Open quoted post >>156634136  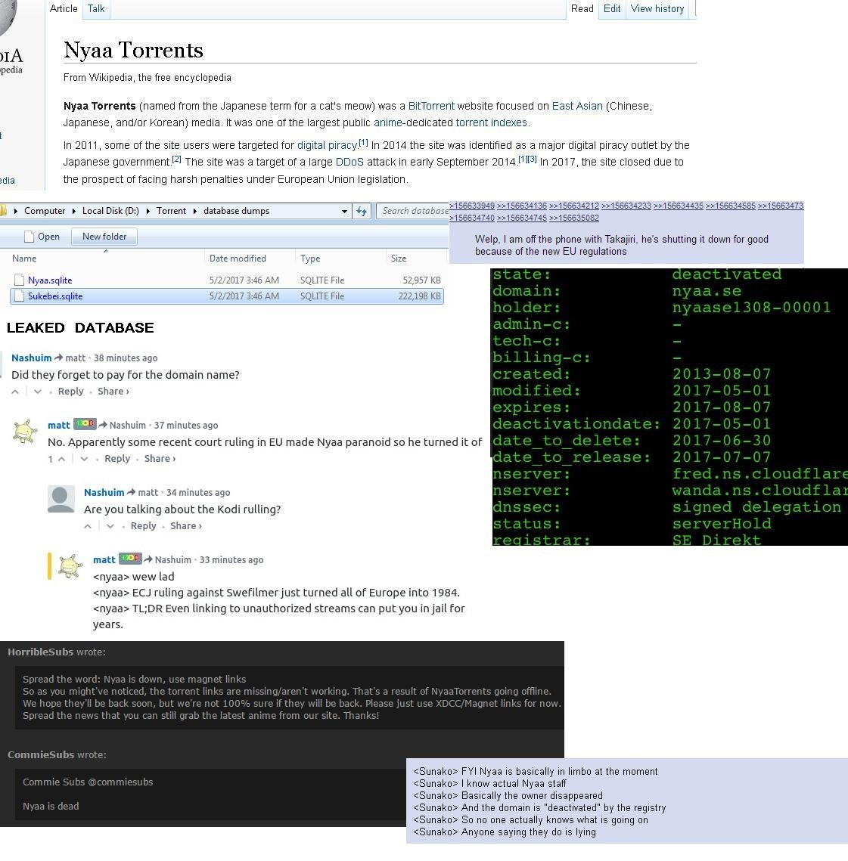click(x=522, y=206)
